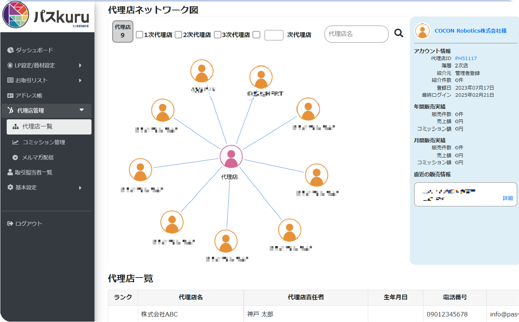Image resolution: width=519 pixels, height=322 pixels.
Task: Expand the LP設定/商材設定 arrow
Action: tap(80, 65)
